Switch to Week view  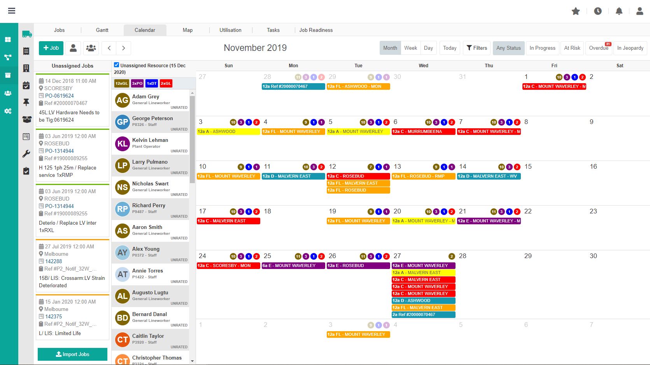coord(410,48)
